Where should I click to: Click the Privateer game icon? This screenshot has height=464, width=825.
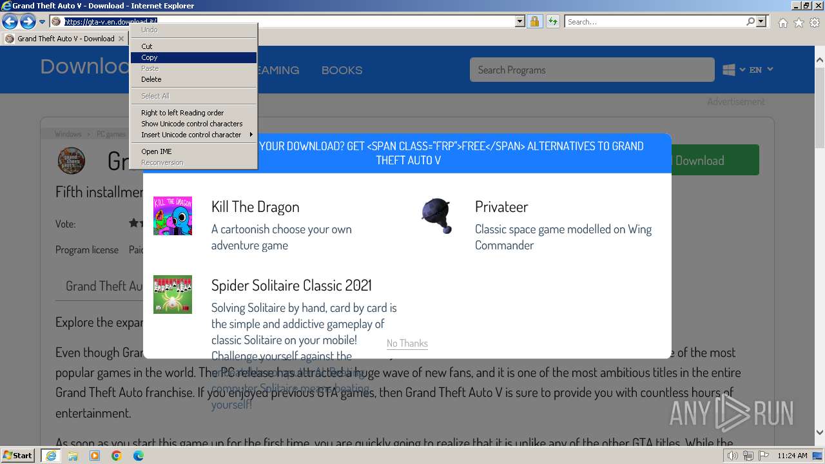point(436,216)
